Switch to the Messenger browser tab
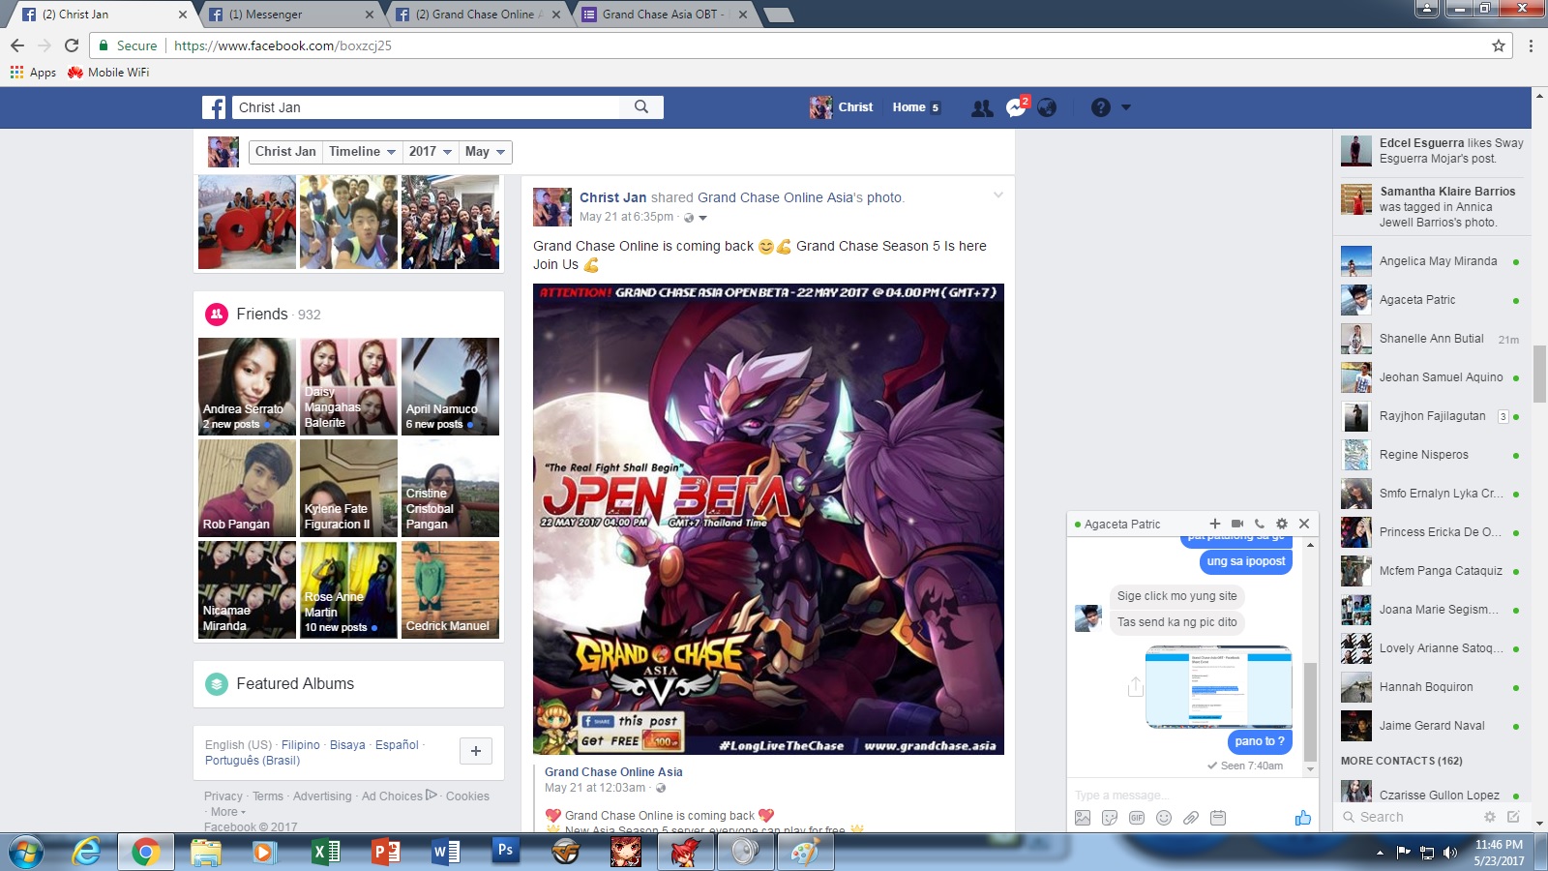Screen dimensions: 1548x871 290,15
